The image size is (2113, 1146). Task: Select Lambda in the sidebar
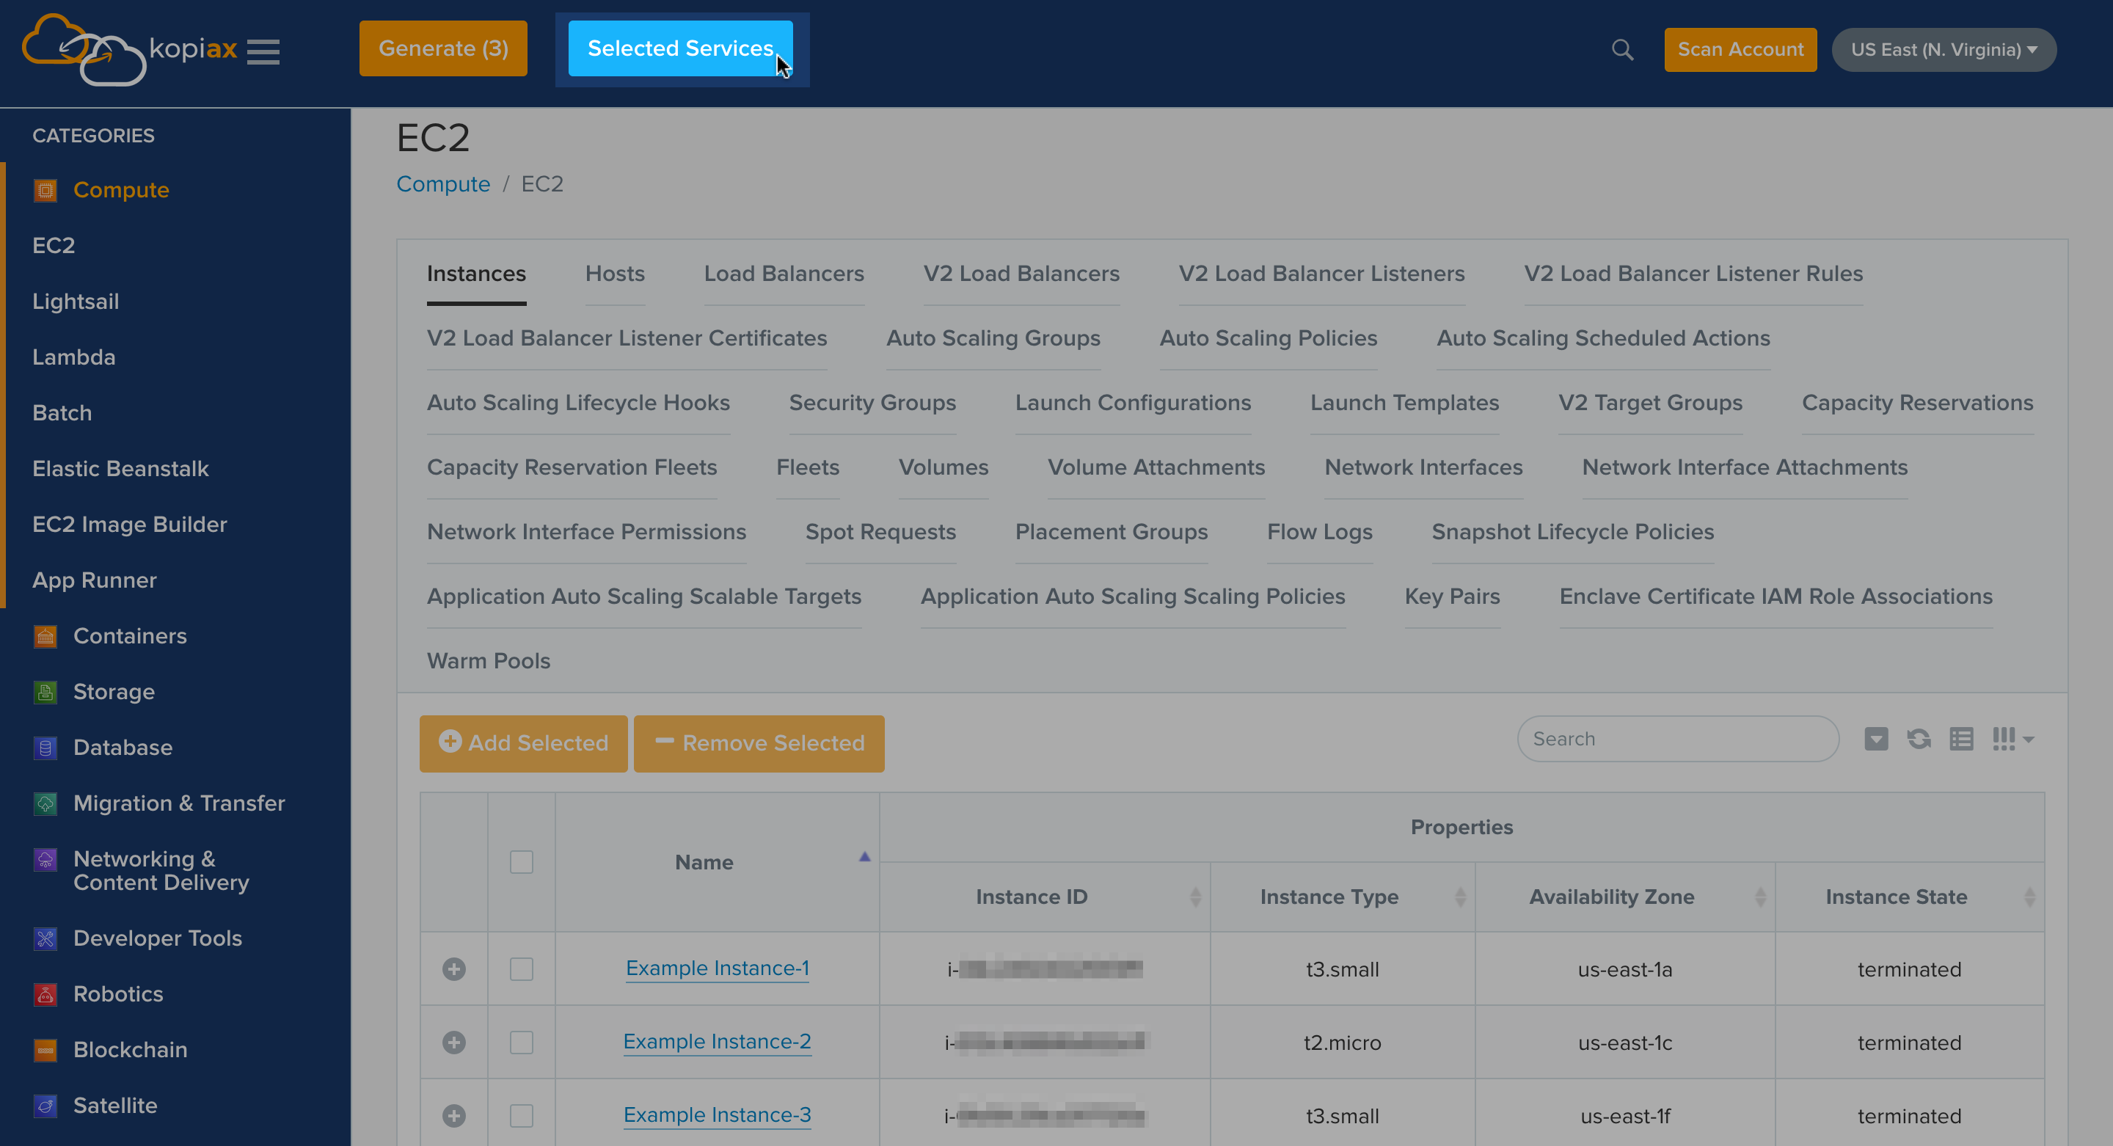pos(74,357)
